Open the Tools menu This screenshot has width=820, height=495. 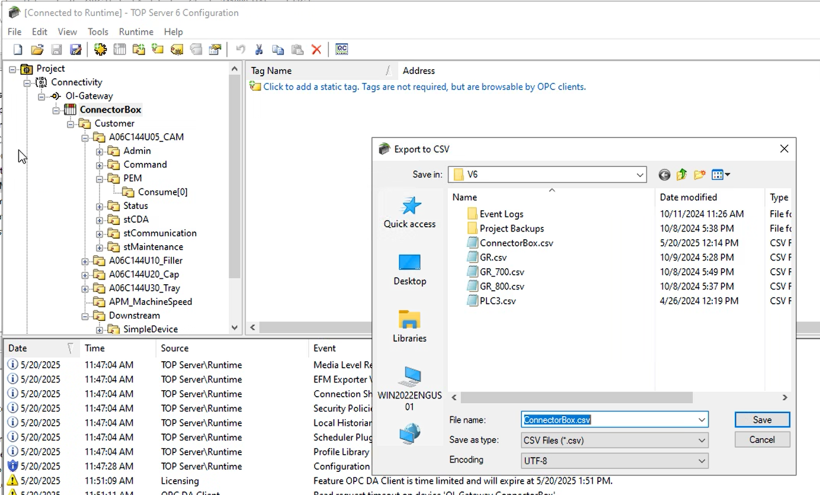pyautogui.click(x=98, y=32)
